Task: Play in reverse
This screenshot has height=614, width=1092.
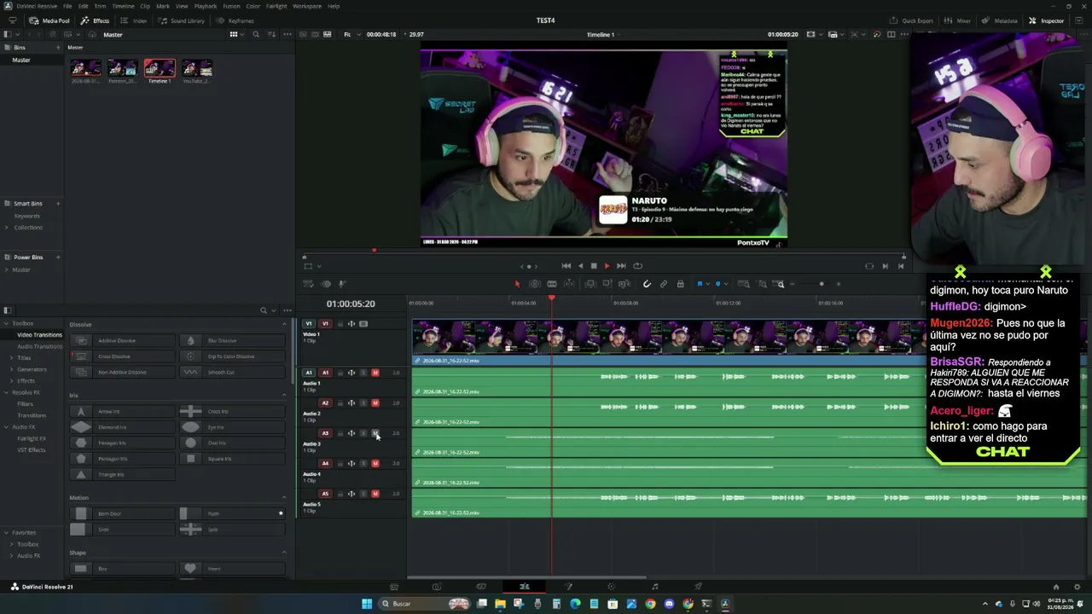Action: tap(581, 266)
